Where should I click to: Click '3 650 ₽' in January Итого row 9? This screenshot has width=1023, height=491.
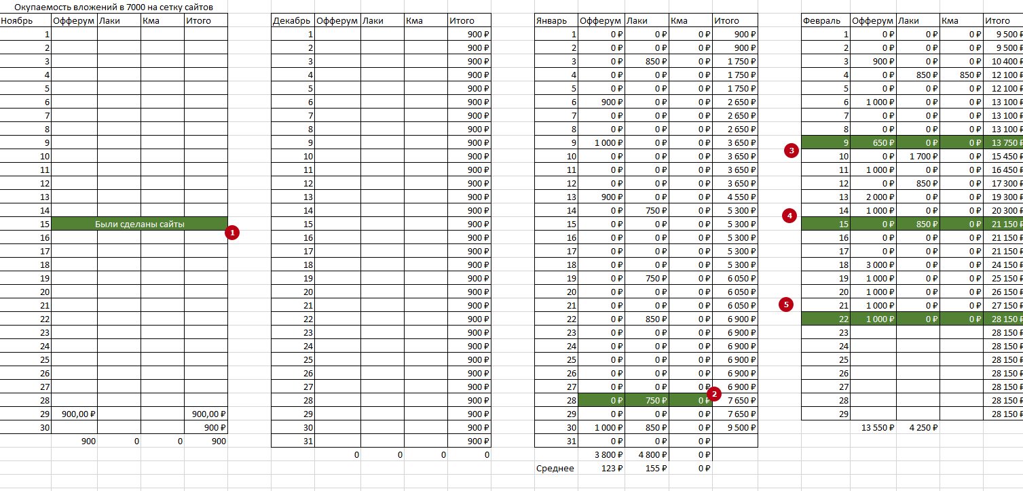(x=735, y=142)
